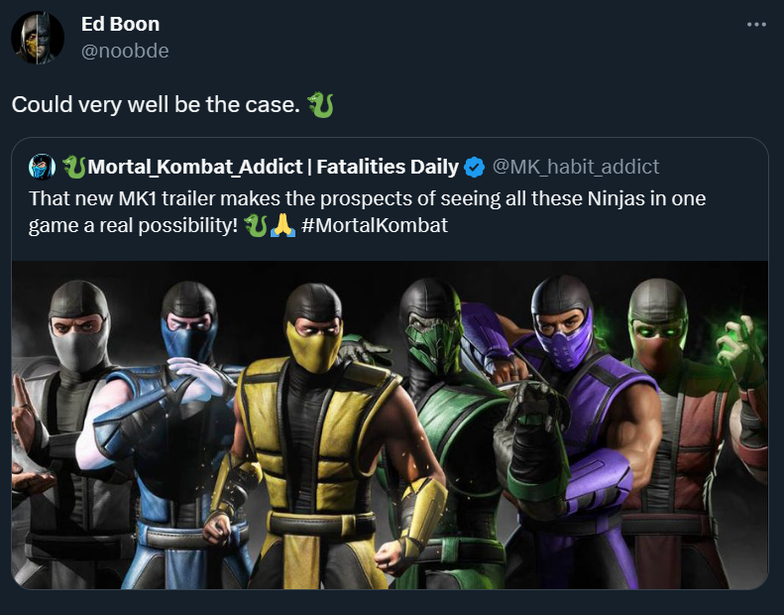Open the #MortalKombat hashtag
Viewport: 784px width, 615px height.
(375, 225)
